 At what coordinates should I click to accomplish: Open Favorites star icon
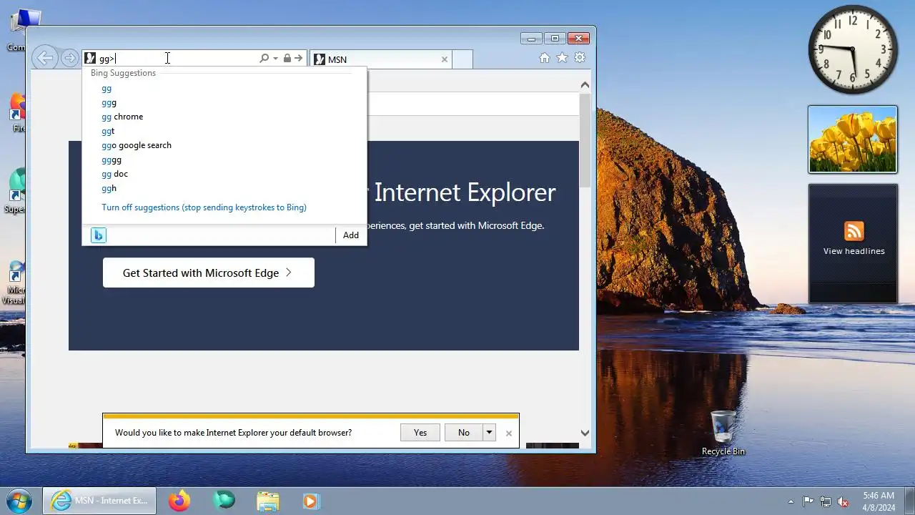pos(563,58)
